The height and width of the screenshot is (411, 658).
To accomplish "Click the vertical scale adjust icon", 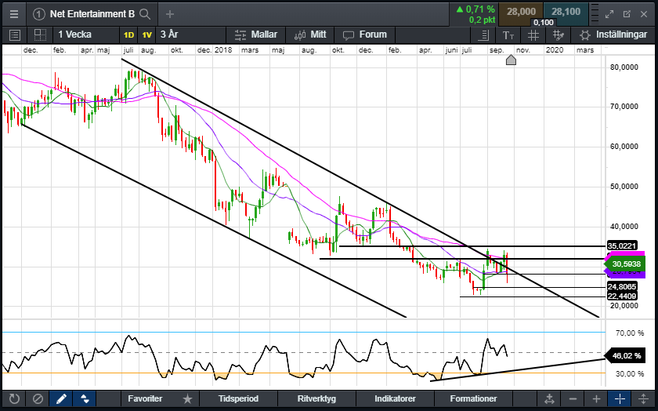I will 643,398.
